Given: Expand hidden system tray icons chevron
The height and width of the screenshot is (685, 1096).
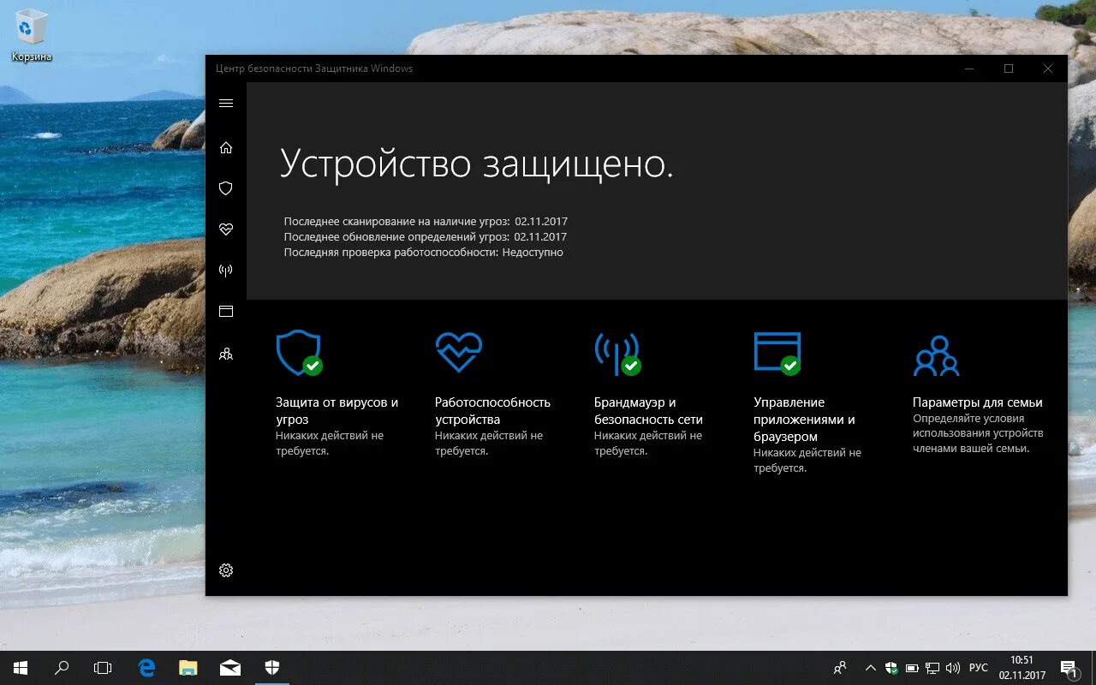Looking at the screenshot, I should (x=871, y=668).
